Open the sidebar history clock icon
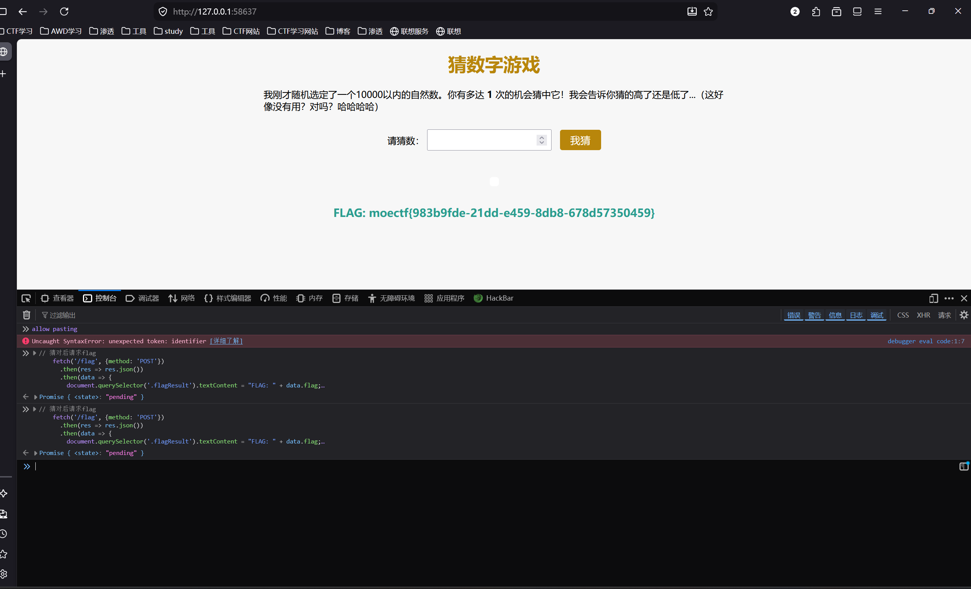This screenshot has height=589, width=971. click(3, 533)
